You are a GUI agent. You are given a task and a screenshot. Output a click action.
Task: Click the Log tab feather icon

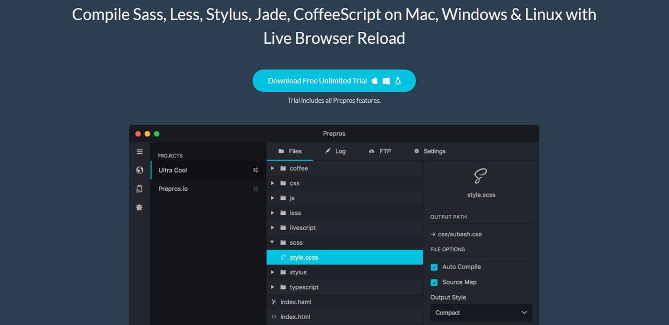pos(328,151)
